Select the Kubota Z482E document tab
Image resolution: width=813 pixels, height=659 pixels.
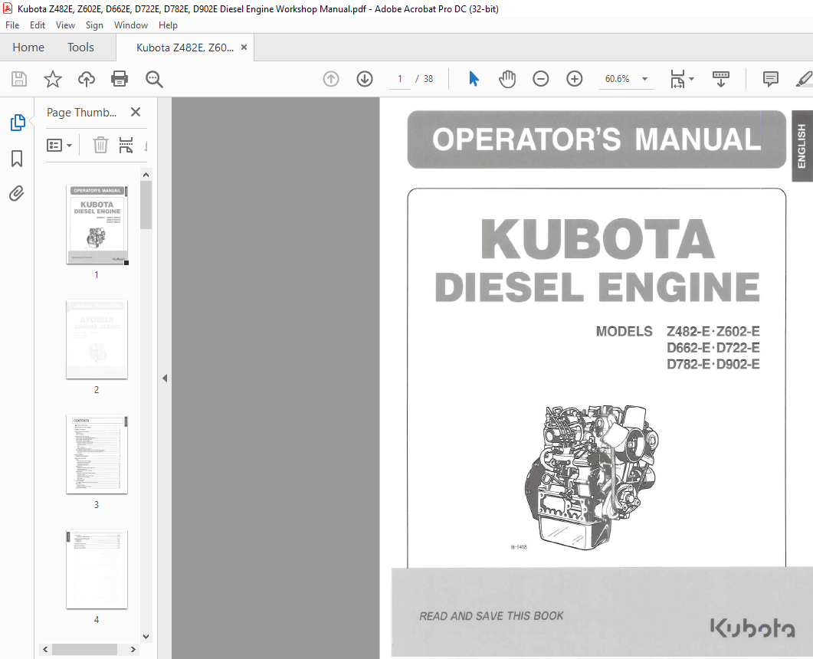pos(185,48)
